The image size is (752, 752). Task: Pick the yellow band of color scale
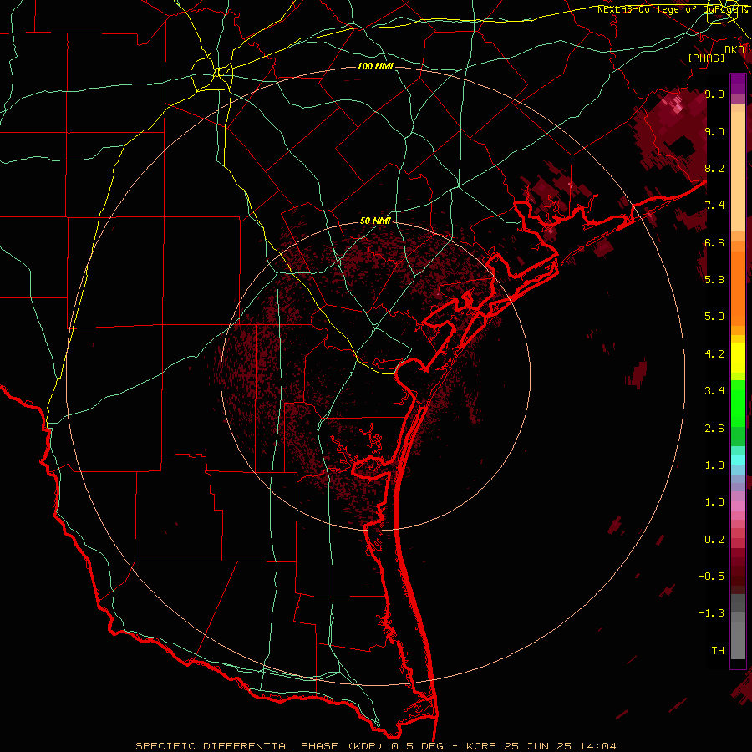pos(738,357)
